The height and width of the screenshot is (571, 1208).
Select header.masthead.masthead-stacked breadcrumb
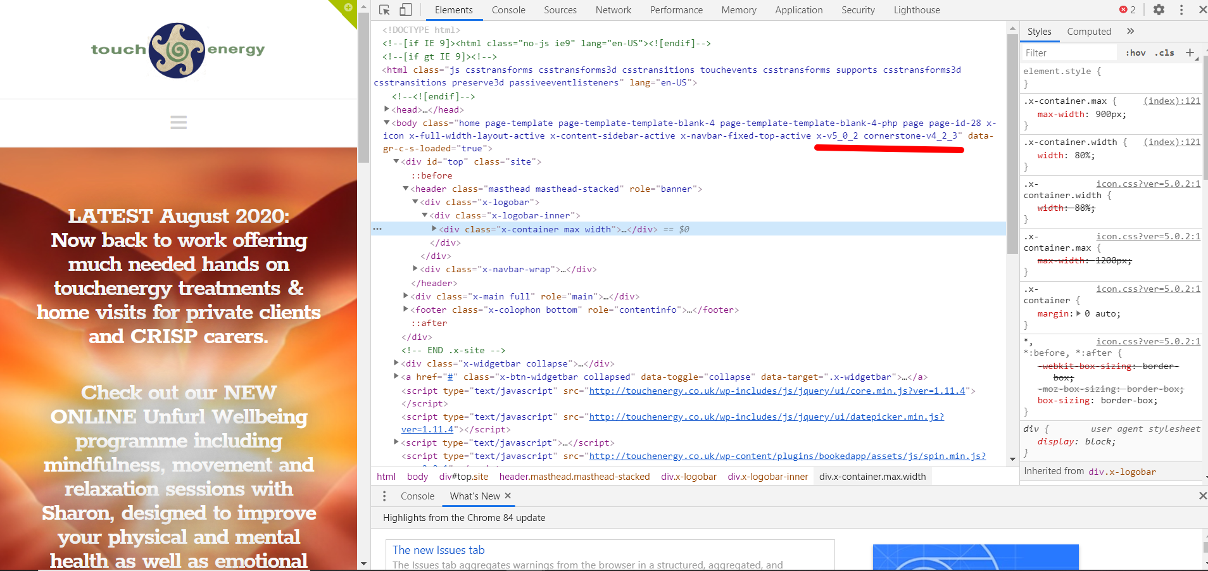(x=575, y=477)
